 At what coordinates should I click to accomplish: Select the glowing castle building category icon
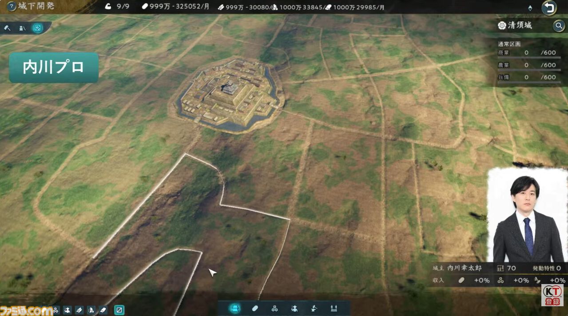[234, 308]
